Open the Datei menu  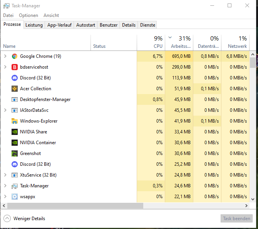[x=8, y=15]
